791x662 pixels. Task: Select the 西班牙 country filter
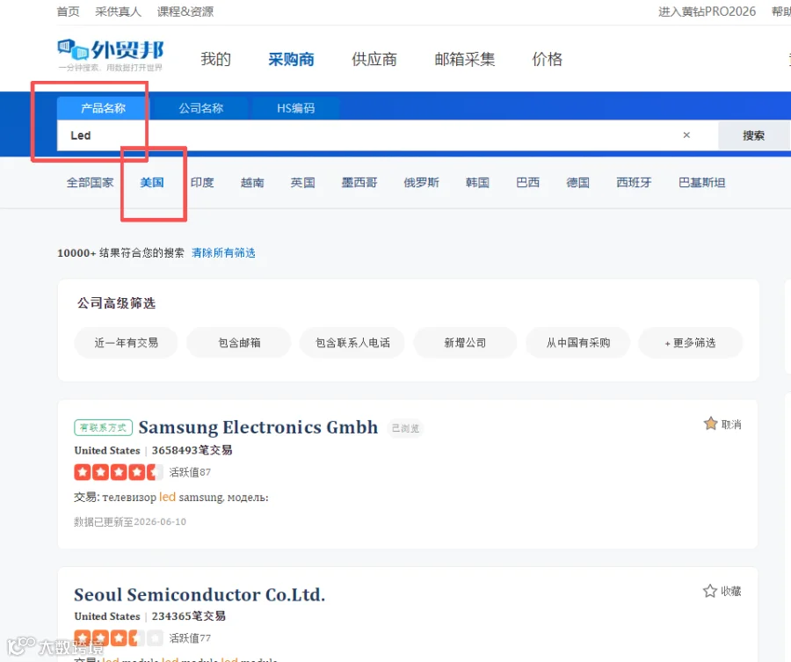point(634,183)
